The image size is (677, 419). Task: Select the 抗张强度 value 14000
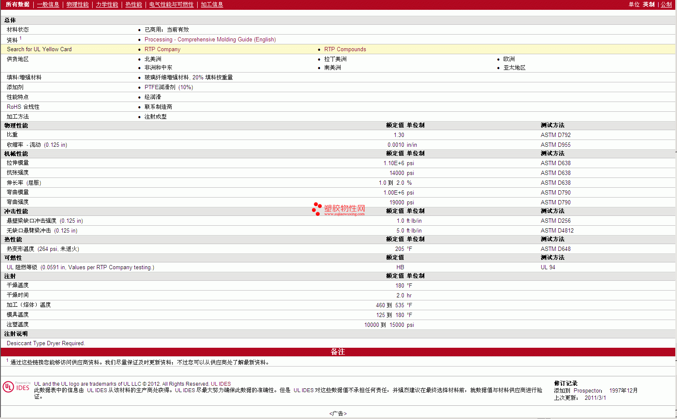point(397,173)
